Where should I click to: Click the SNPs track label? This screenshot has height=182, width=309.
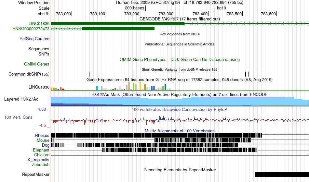coord(44,54)
